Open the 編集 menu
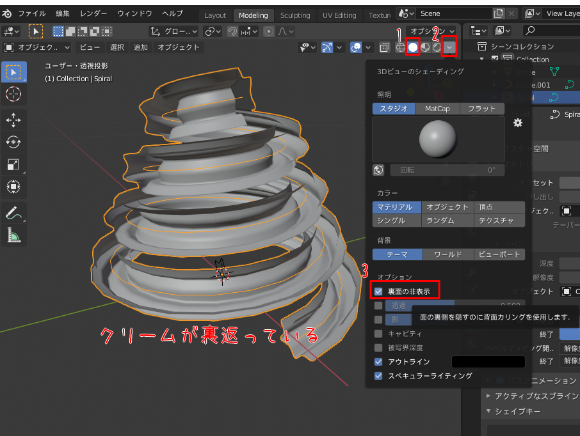This screenshot has height=436, width=580. 63,13
